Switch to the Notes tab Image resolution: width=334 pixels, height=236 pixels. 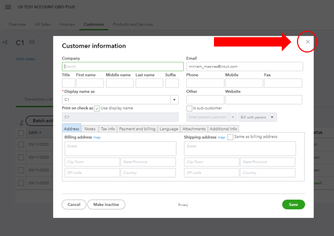click(x=90, y=129)
